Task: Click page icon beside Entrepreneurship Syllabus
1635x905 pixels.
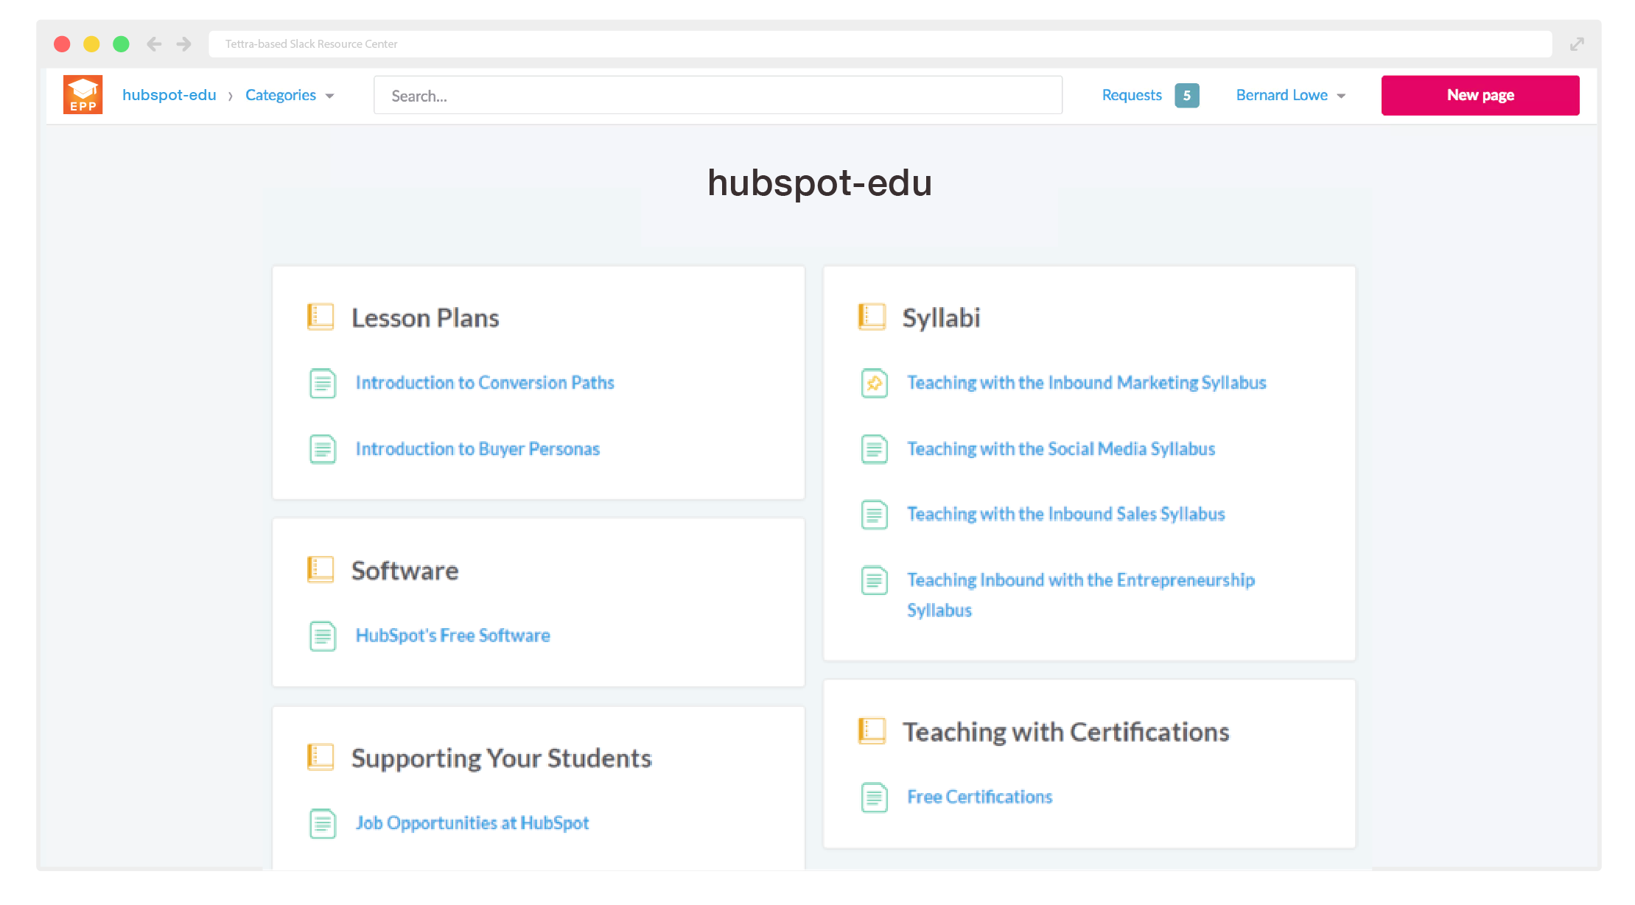Action: tap(875, 580)
